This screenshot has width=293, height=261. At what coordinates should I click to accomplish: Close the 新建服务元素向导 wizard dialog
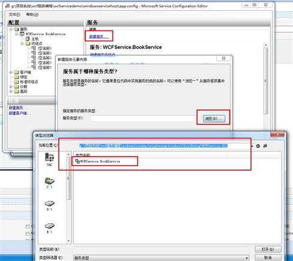click(224, 59)
